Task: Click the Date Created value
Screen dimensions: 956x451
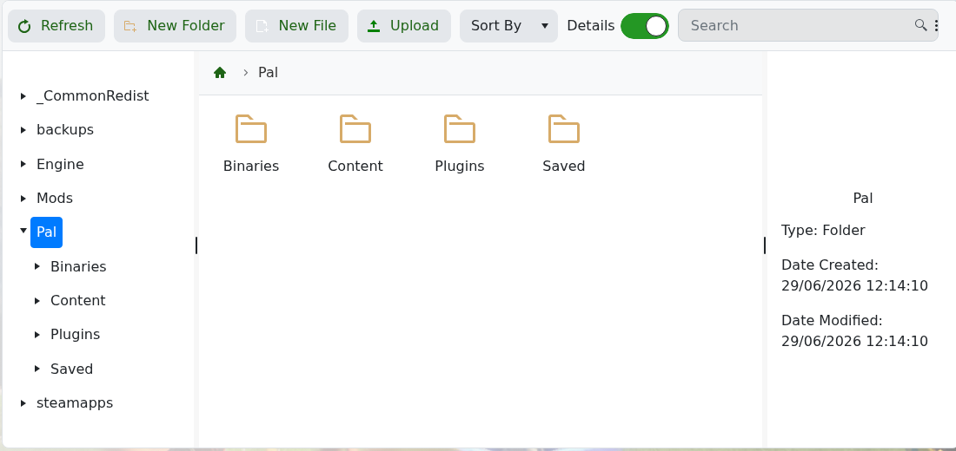Action: point(855,286)
